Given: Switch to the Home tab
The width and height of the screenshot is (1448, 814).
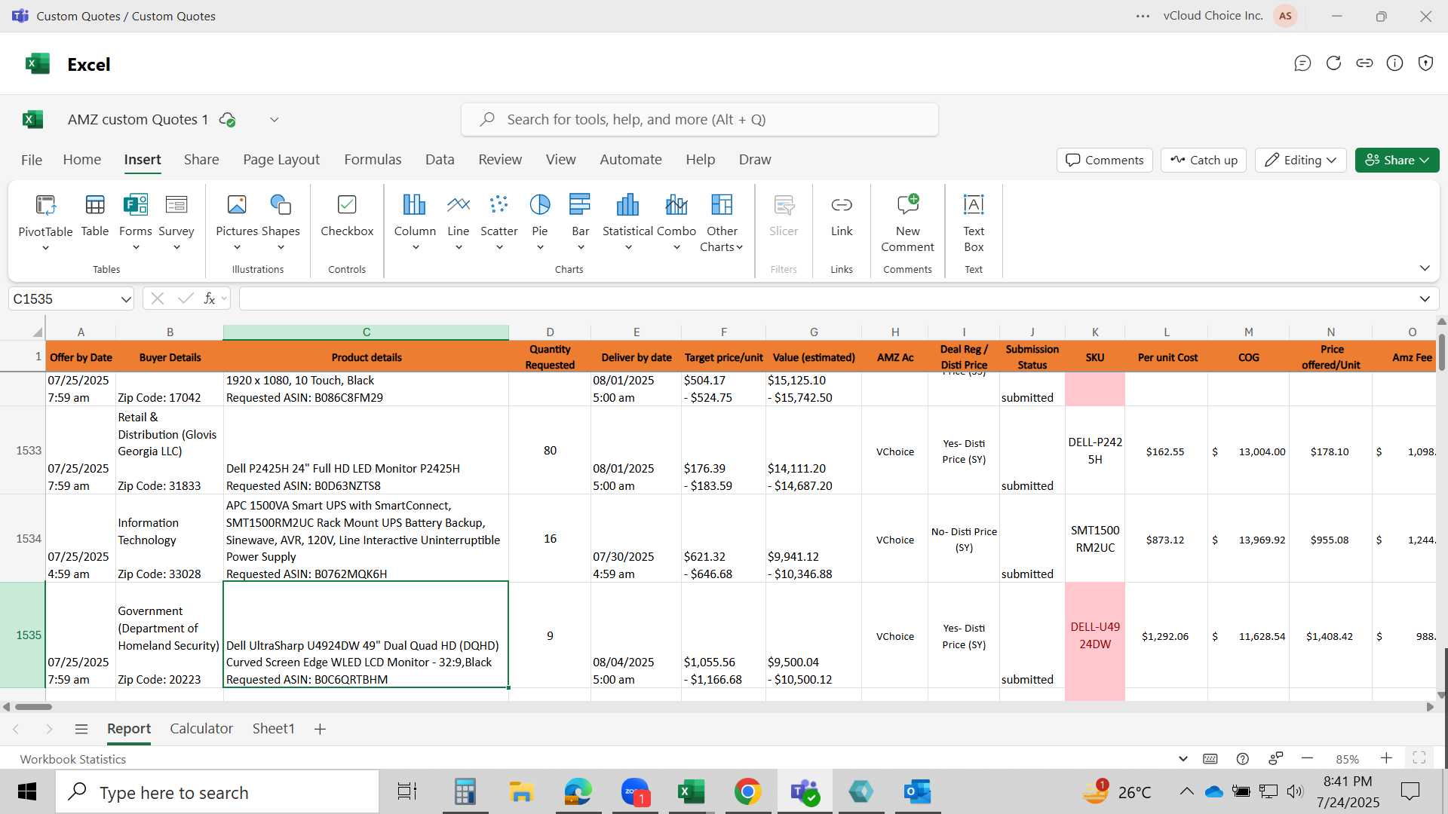Looking at the screenshot, I should tap(82, 160).
